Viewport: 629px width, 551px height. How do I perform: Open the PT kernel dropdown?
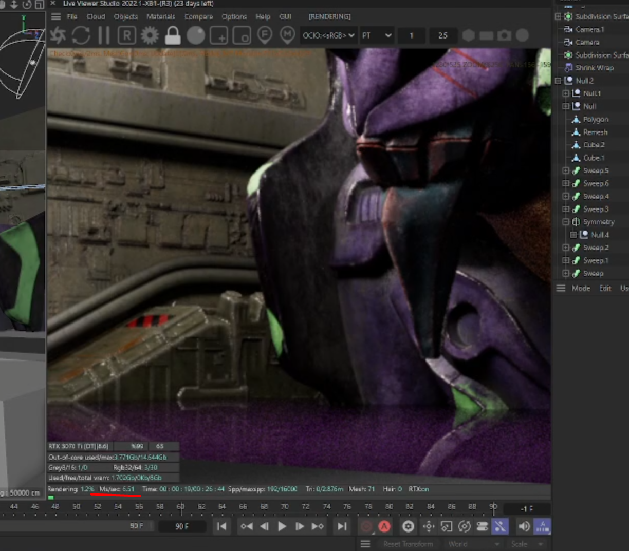pyautogui.click(x=377, y=35)
